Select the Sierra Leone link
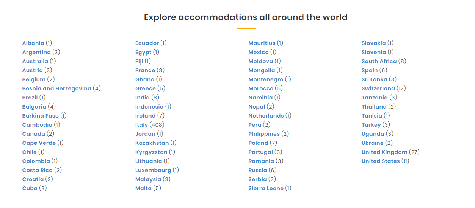475x208 pixels. [266, 188]
